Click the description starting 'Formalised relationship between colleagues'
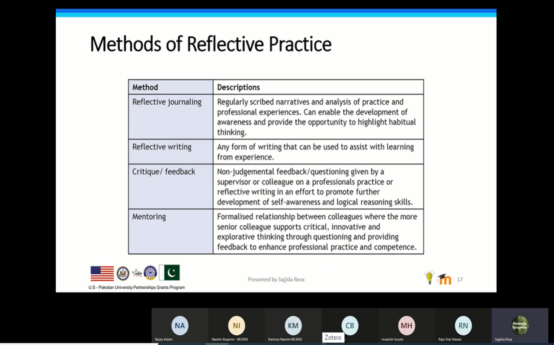 point(318,232)
